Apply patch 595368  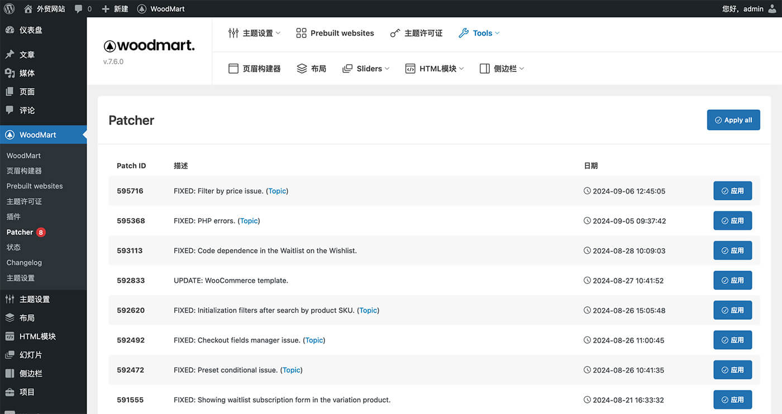[x=732, y=220]
